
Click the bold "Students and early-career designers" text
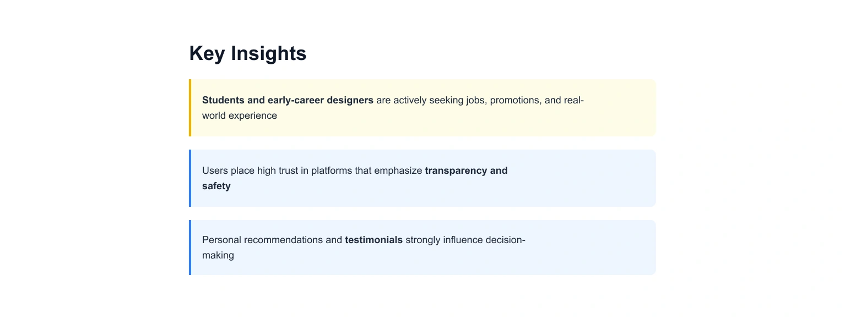click(288, 100)
